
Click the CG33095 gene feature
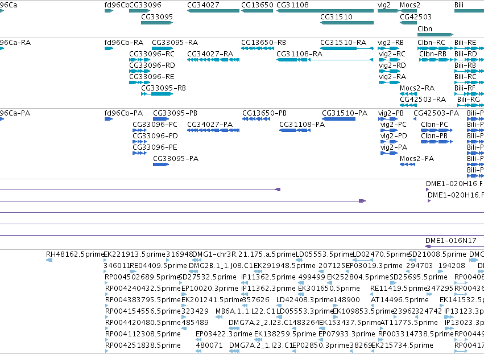click(x=157, y=23)
